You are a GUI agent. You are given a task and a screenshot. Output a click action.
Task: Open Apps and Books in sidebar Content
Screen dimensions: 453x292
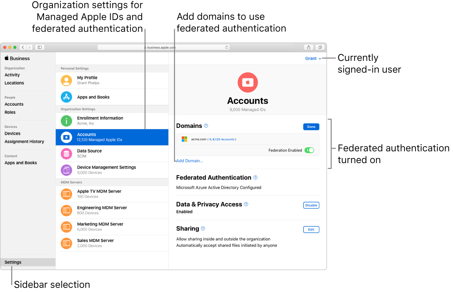pyautogui.click(x=21, y=163)
